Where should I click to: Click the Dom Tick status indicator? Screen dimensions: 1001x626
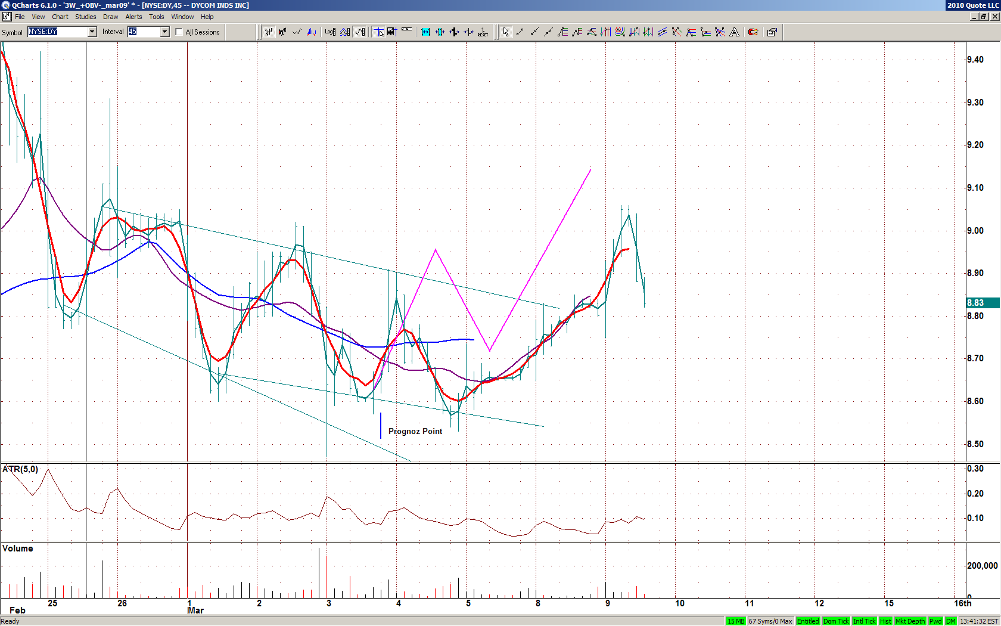pos(835,621)
